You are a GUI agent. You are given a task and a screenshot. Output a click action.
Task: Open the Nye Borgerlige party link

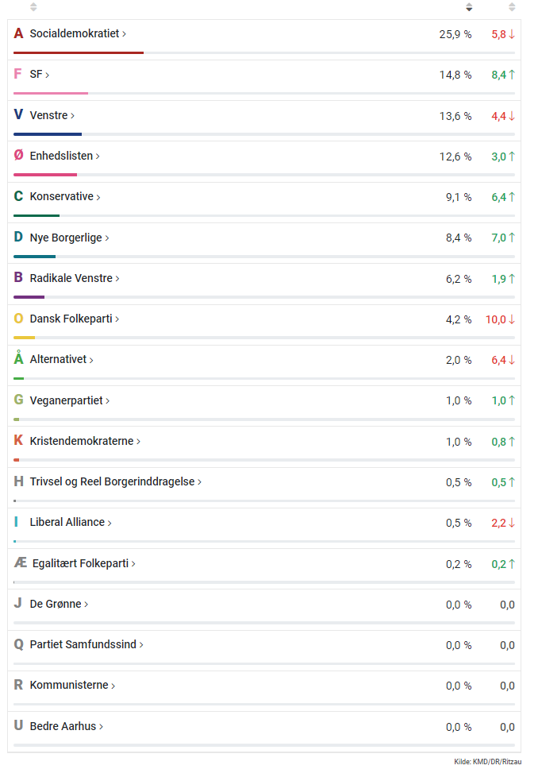(69, 238)
